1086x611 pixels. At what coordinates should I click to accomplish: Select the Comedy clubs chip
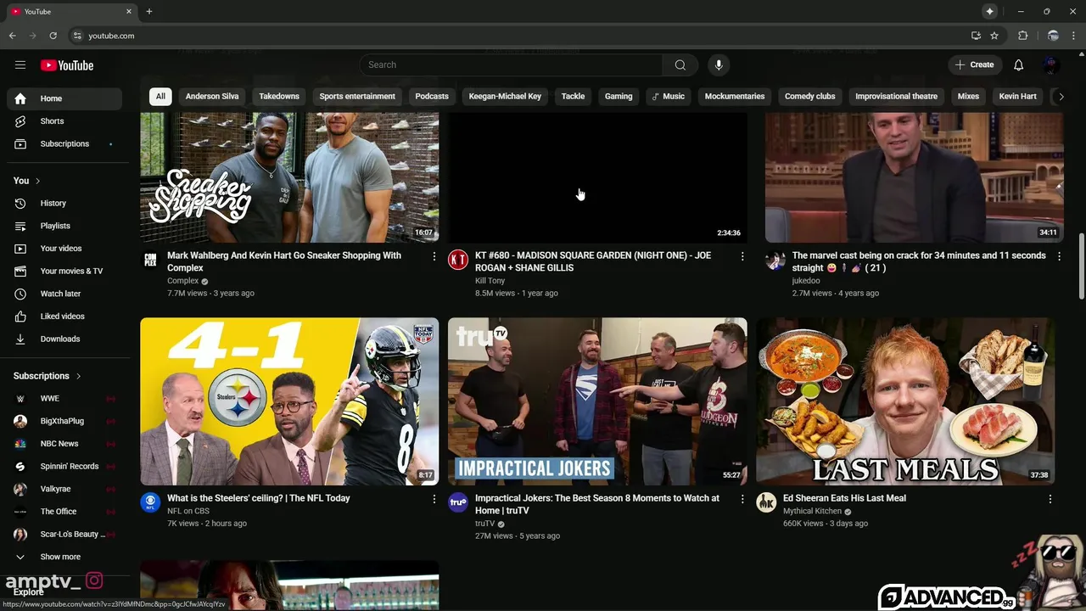(x=810, y=97)
